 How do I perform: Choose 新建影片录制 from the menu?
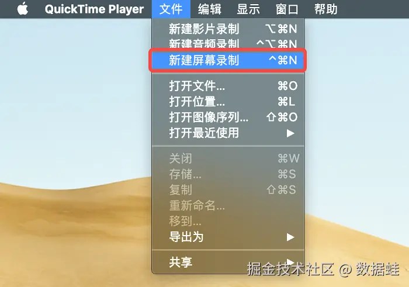[x=228, y=29]
